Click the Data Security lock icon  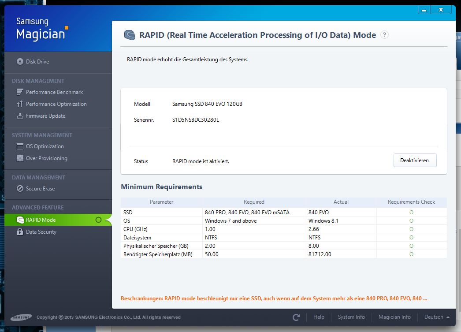pyautogui.click(x=20, y=232)
